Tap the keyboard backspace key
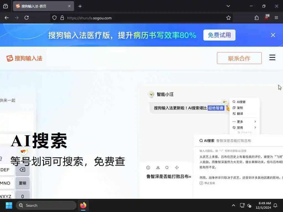Screen dimensions: 283x212 22,170
